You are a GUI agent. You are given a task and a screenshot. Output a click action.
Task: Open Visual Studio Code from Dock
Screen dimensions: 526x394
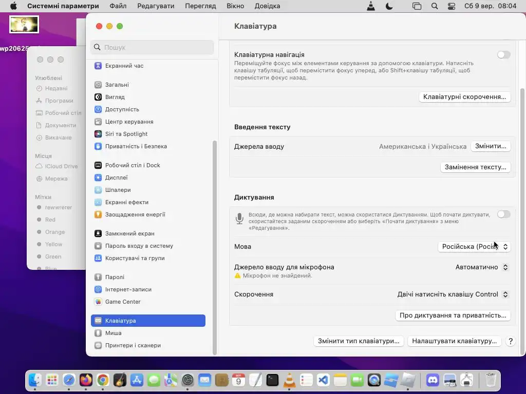[x=323, y=380]
